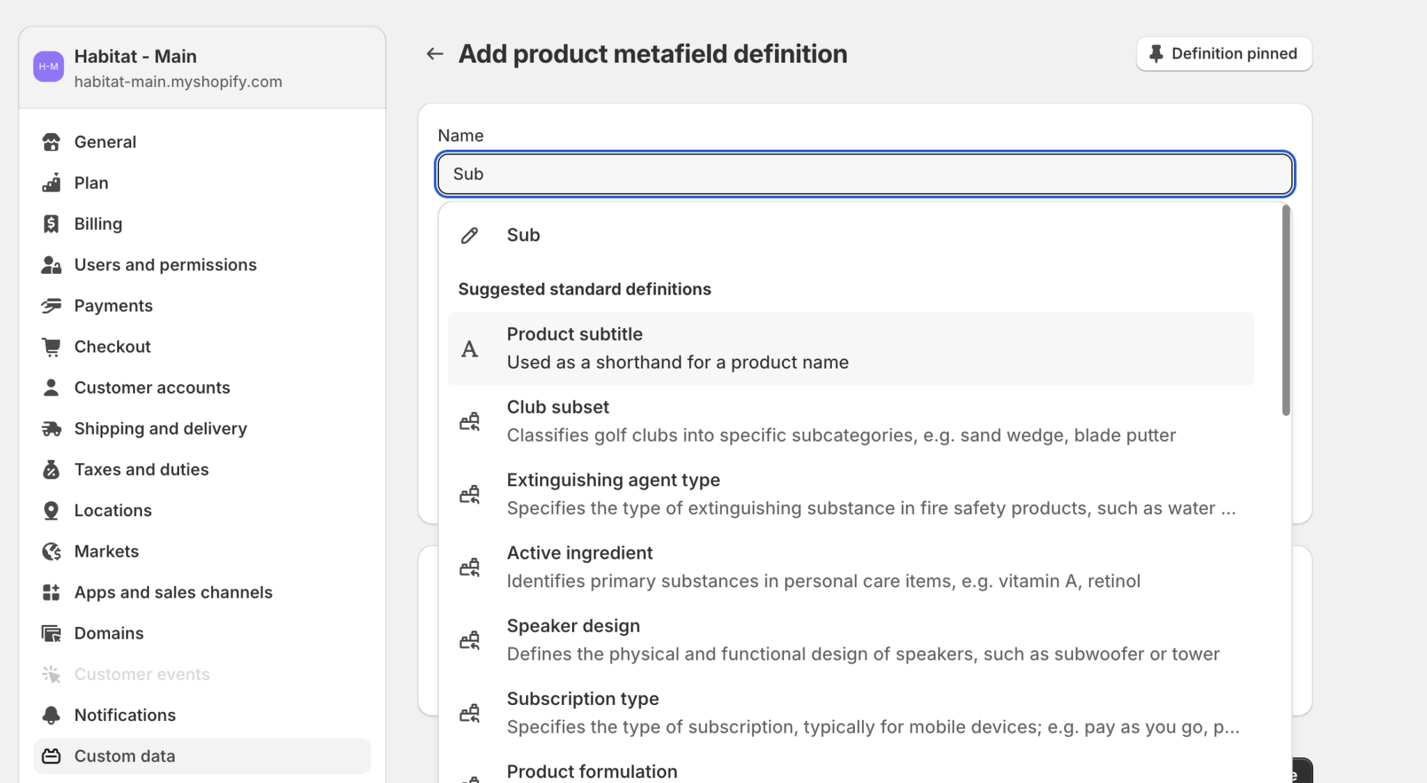Image resolution: width=1427 pixels, height=783 pixels.
Task: Open the Billing section
Action: click(98, 224)
